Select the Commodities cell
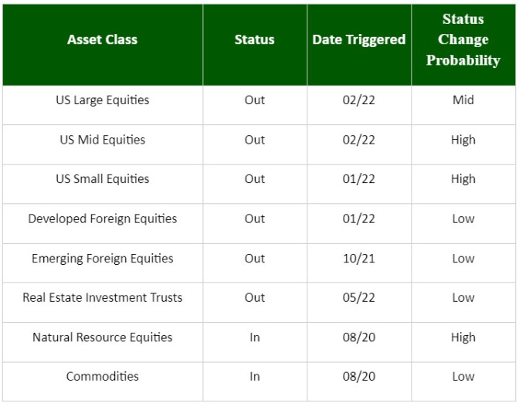519x403 pixels. [x=102, y=376]
